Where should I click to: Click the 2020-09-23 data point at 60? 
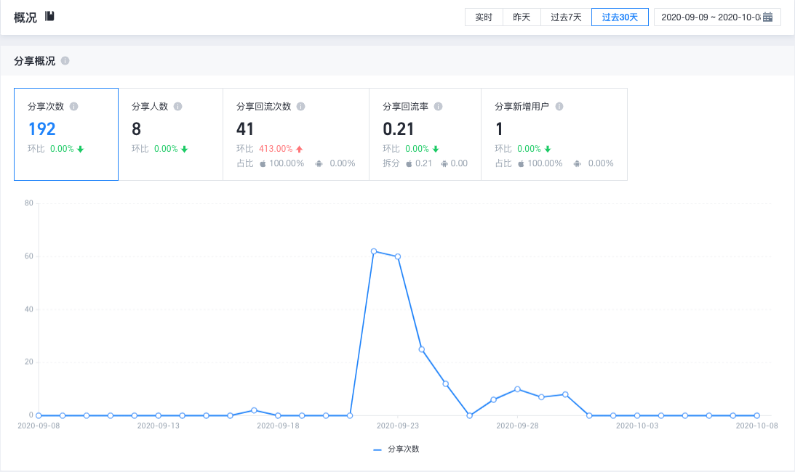(x=398, y=257)
